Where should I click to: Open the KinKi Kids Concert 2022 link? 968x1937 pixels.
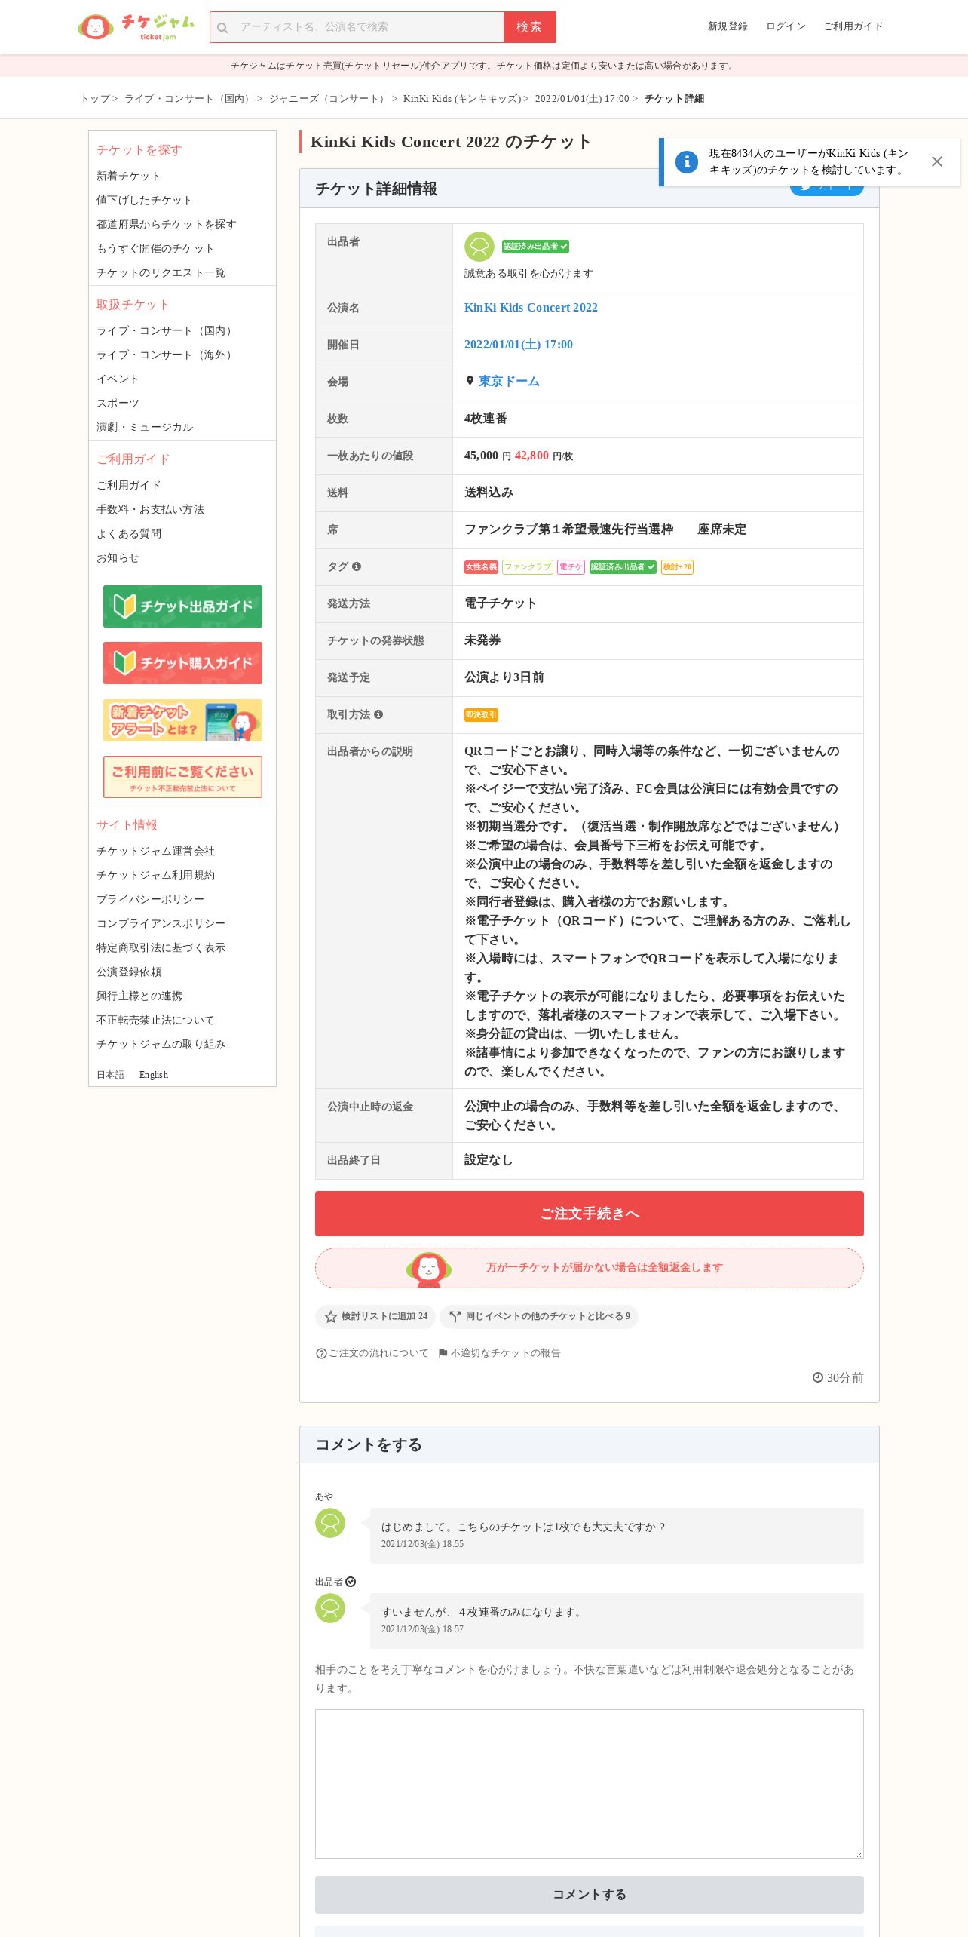click(x=531, y=308)
